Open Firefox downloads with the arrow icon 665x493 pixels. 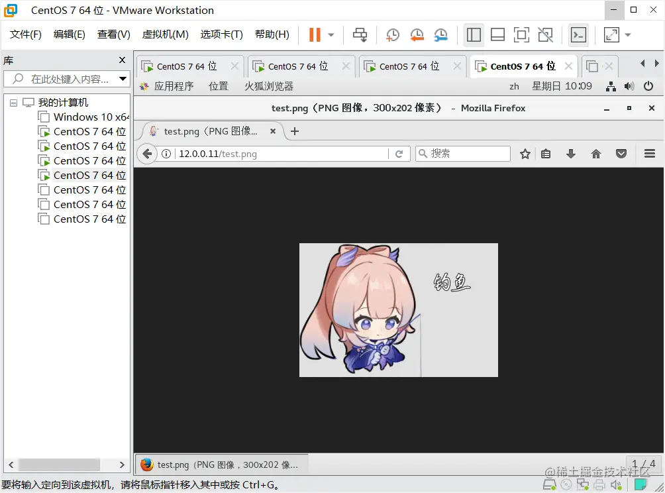click(x=570, y=153)
